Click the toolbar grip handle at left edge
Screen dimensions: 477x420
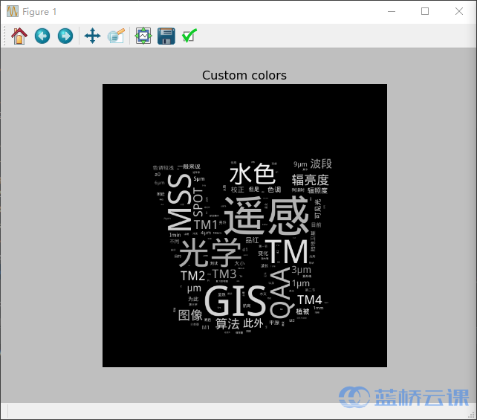click(4, 36)
